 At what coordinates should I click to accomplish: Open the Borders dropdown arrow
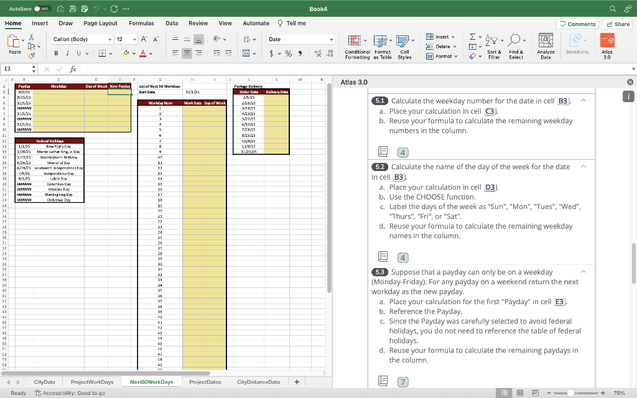111,53
